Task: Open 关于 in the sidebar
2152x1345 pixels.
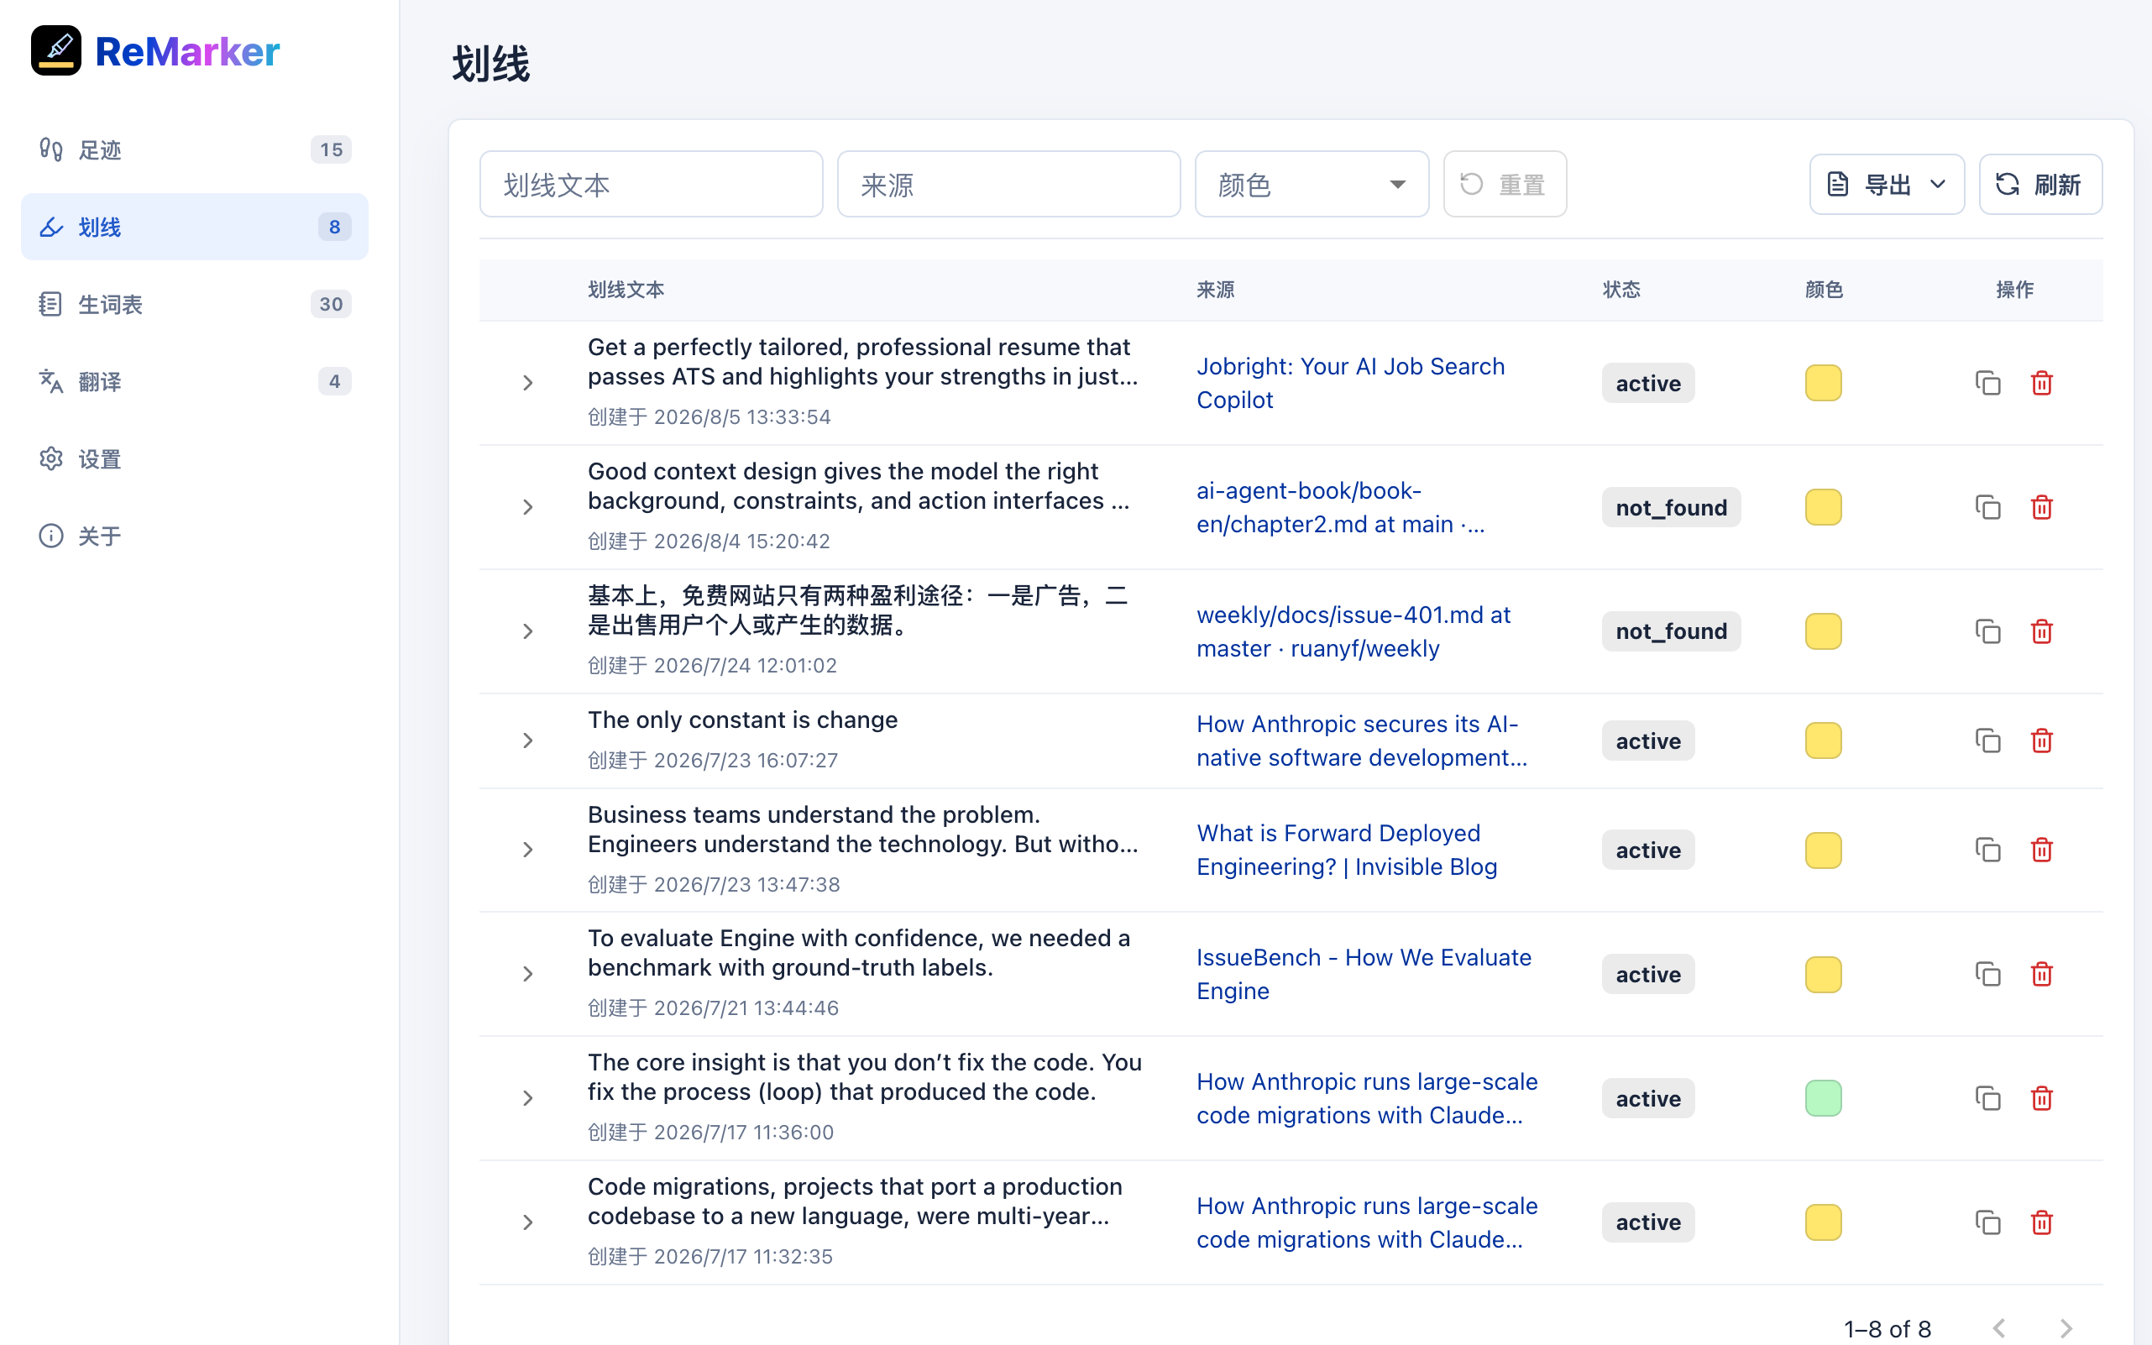Action: (195, 536)
